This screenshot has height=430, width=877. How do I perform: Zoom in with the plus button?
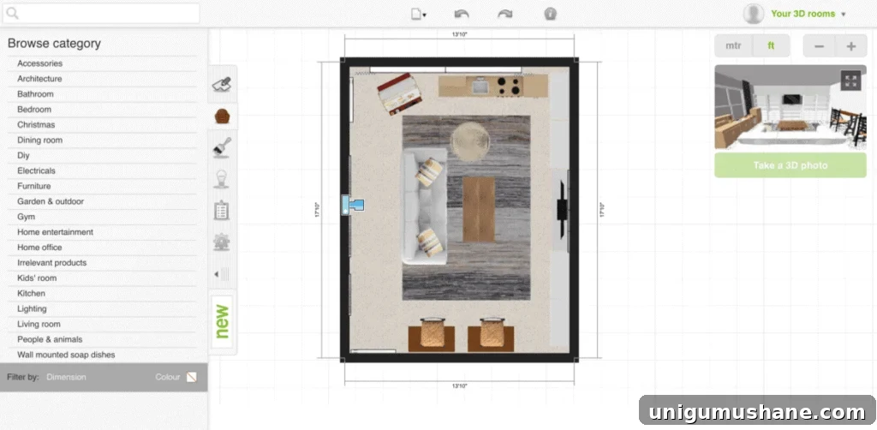coord(851,46)
